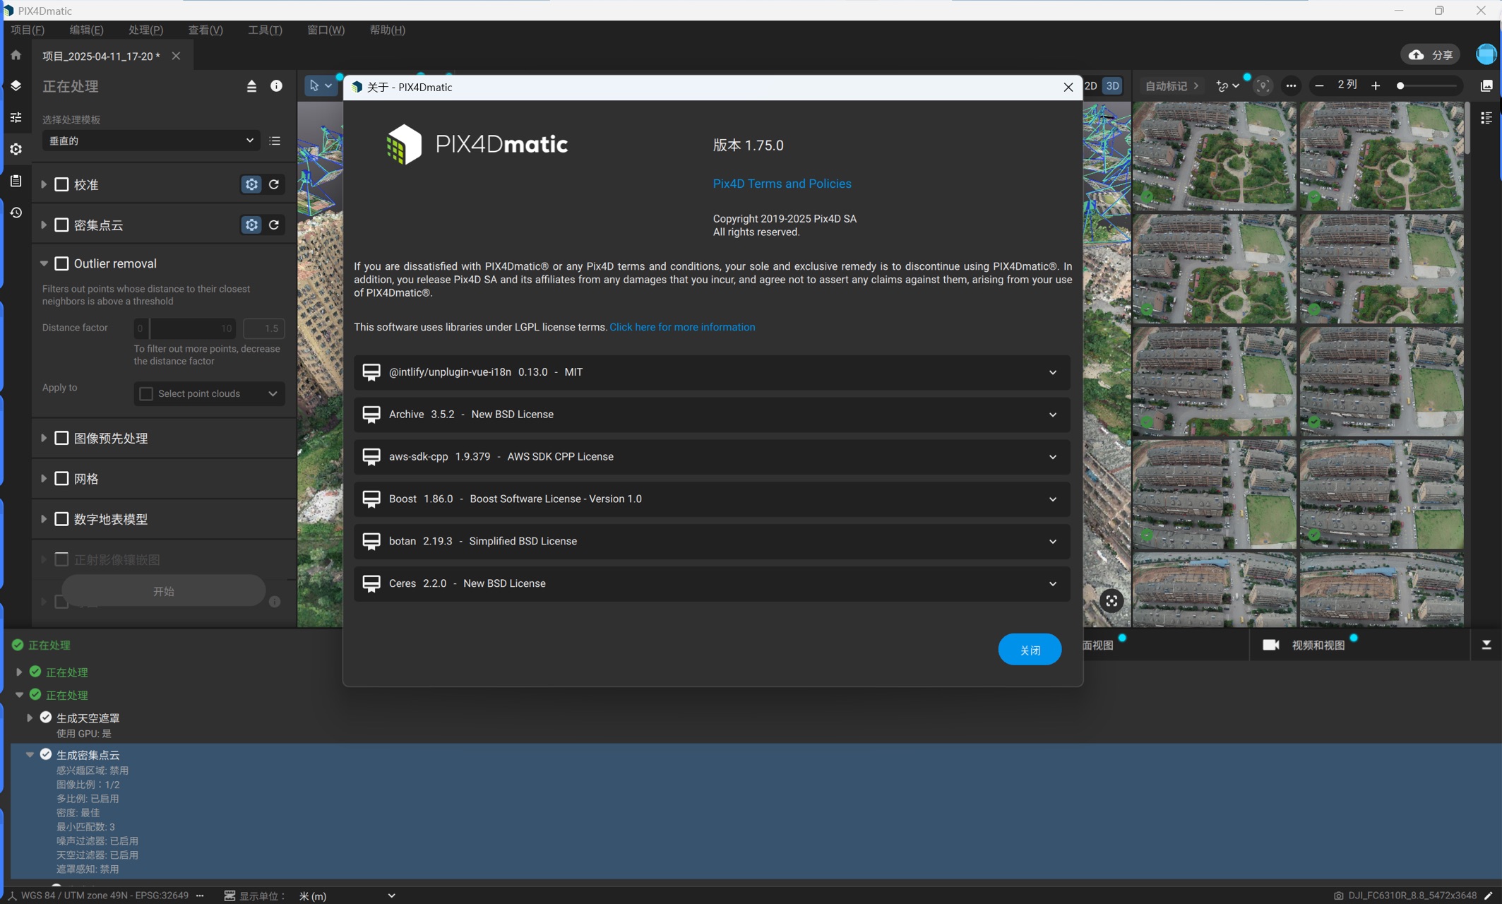Viewport: 1502px width, 904px height.
Task: Open the 项目(F) menu
Action: click(28, 30)
